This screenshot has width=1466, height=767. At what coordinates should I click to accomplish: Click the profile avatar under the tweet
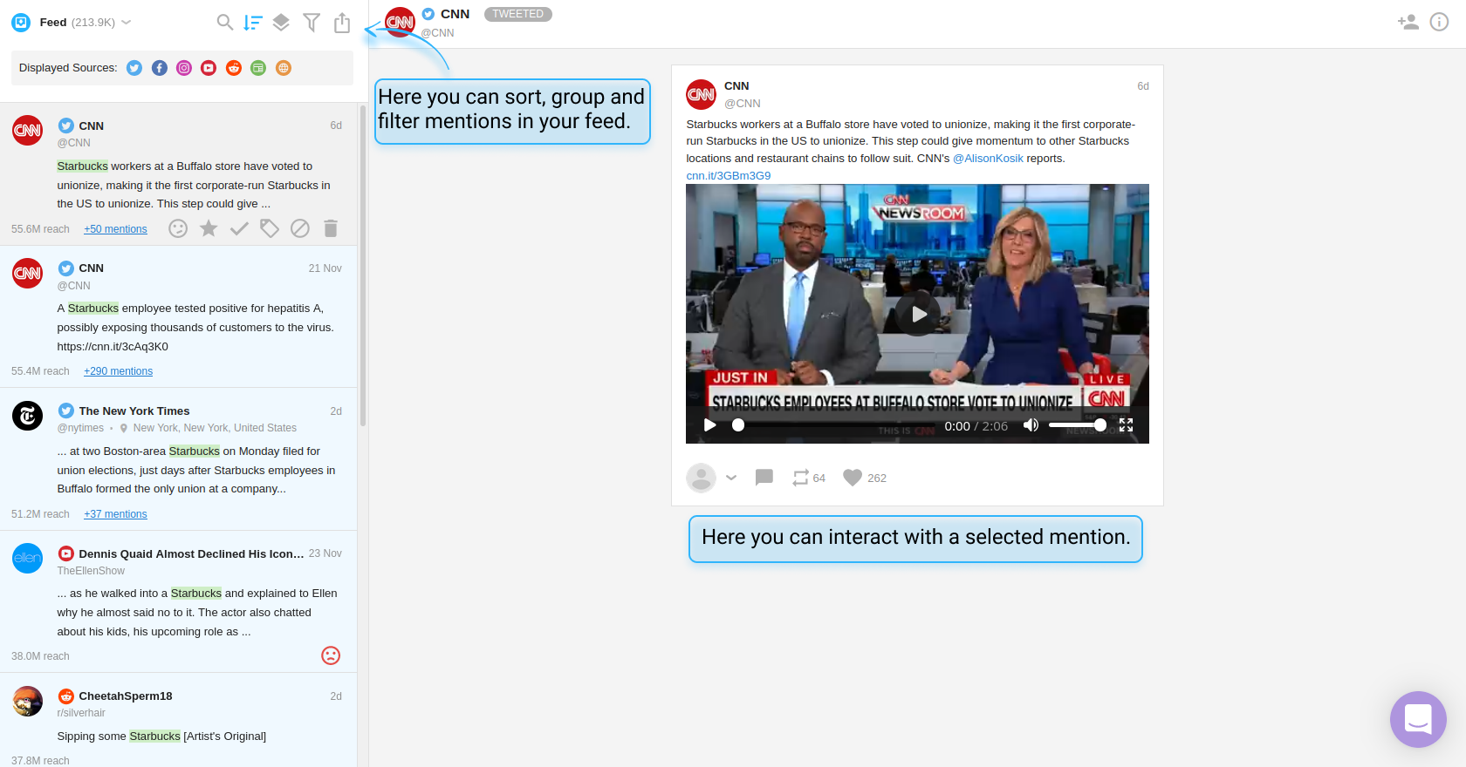[x=701, y=478]
